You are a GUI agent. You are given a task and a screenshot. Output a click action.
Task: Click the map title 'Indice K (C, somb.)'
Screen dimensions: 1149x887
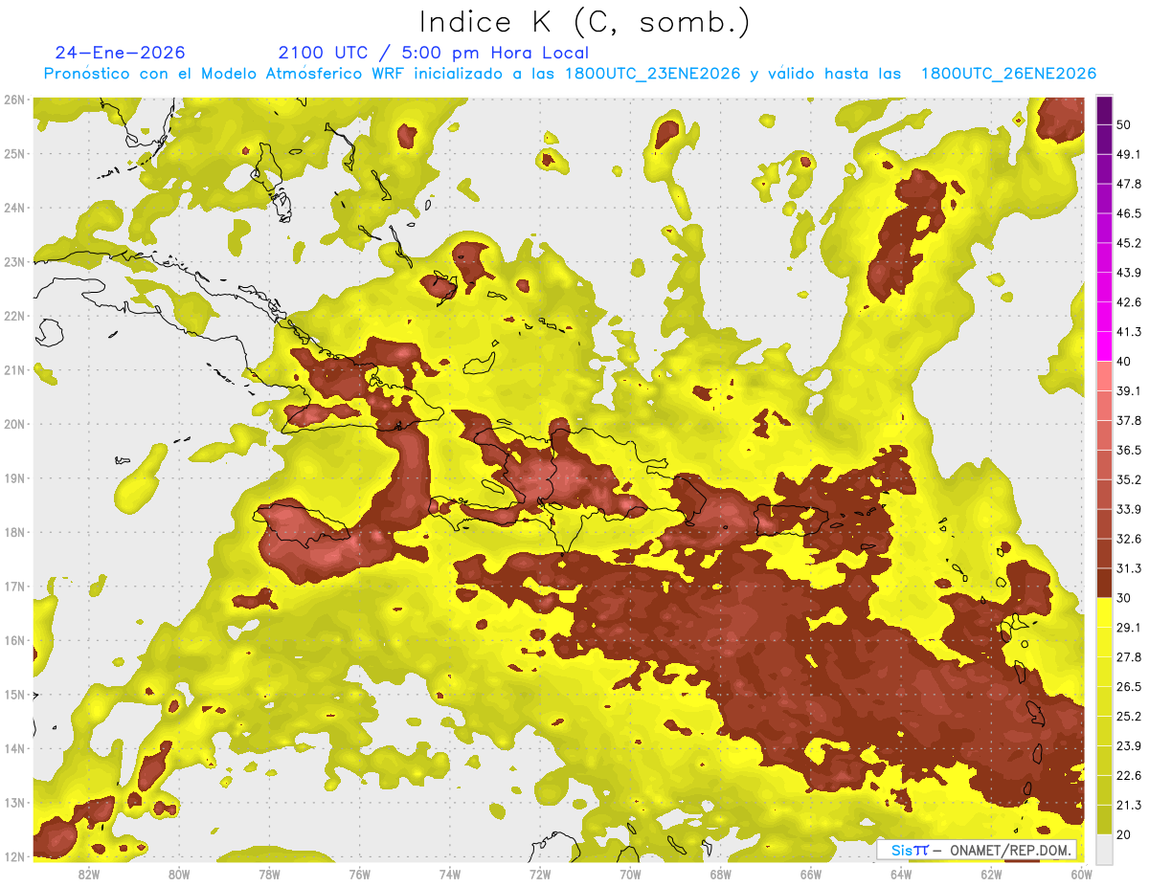click(x=584, y=23)
